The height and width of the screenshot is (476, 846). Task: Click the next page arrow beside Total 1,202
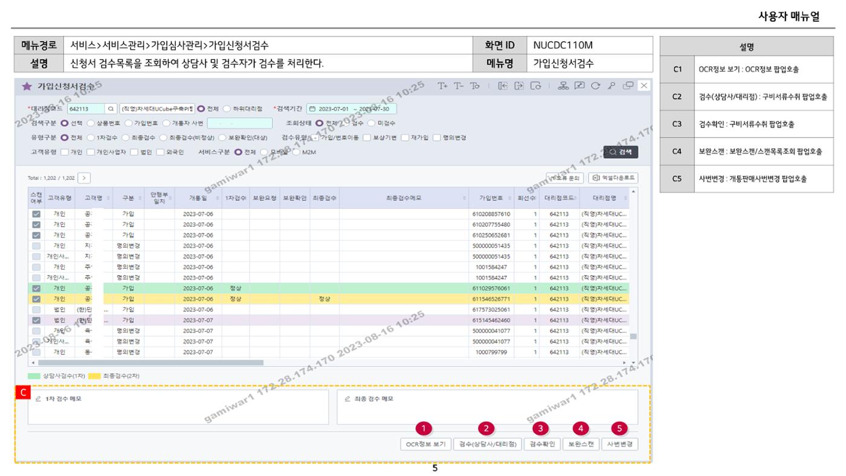pos(84,178)
